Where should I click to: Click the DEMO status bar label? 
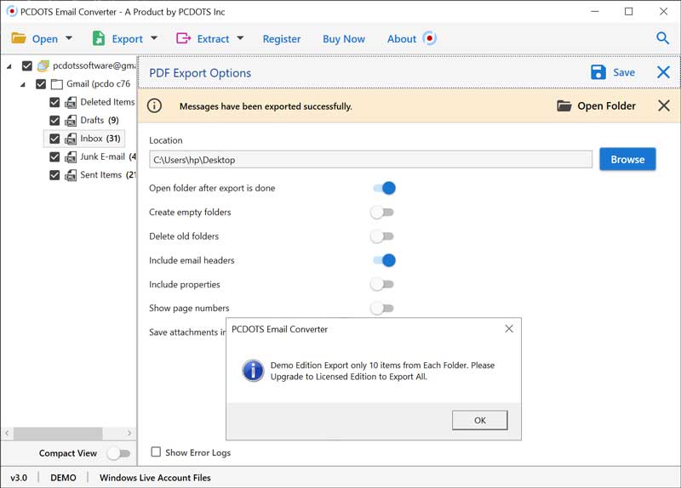63,478
